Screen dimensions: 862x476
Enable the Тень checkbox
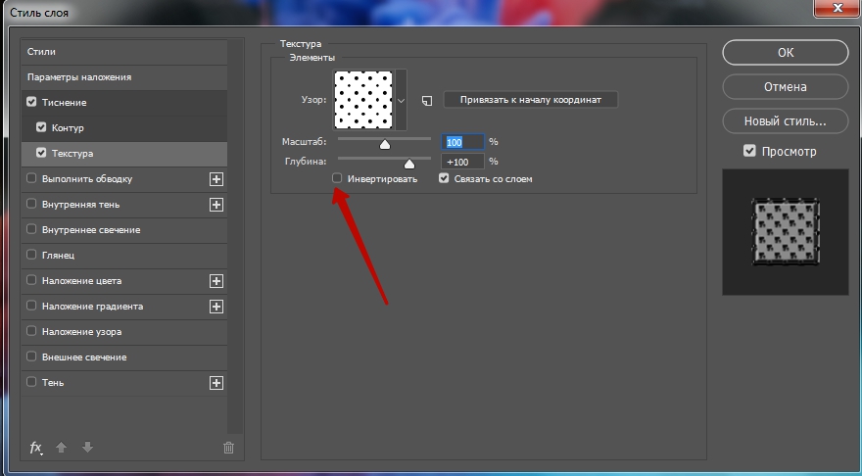[31, 381]
